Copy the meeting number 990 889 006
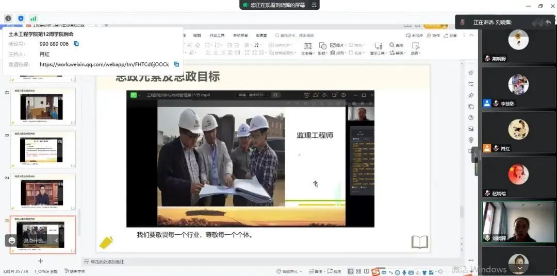This screenshot has width=557, height=276. pos(76,44)
